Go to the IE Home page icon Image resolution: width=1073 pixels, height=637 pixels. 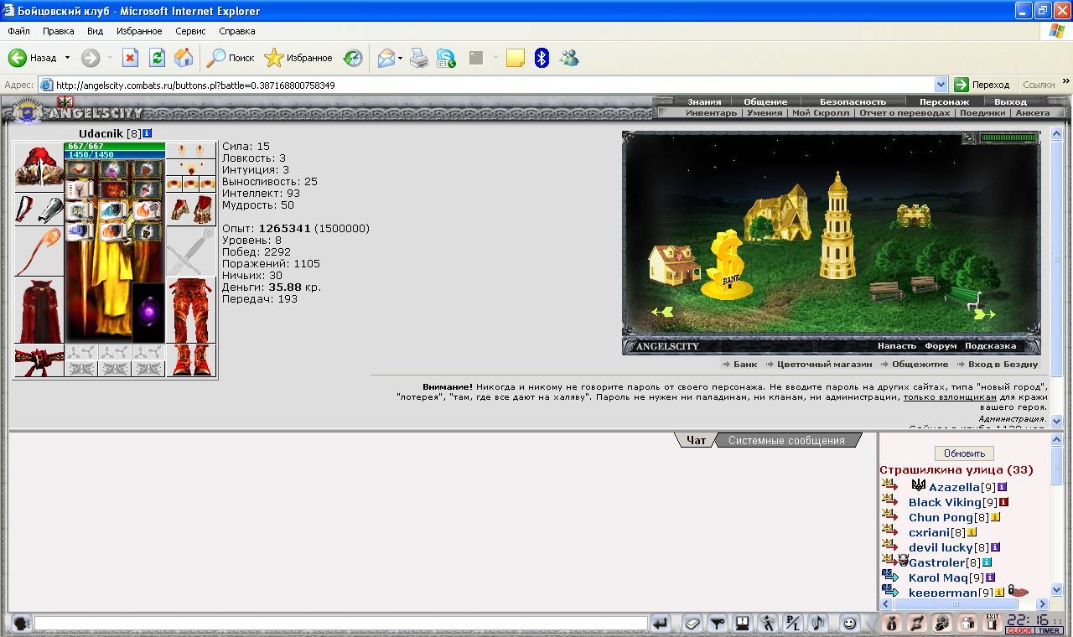coord(184,58)
